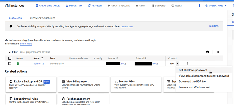Click the Create Instance plus icon
This screenshot has height=105, width=234.
coord(37,6)
